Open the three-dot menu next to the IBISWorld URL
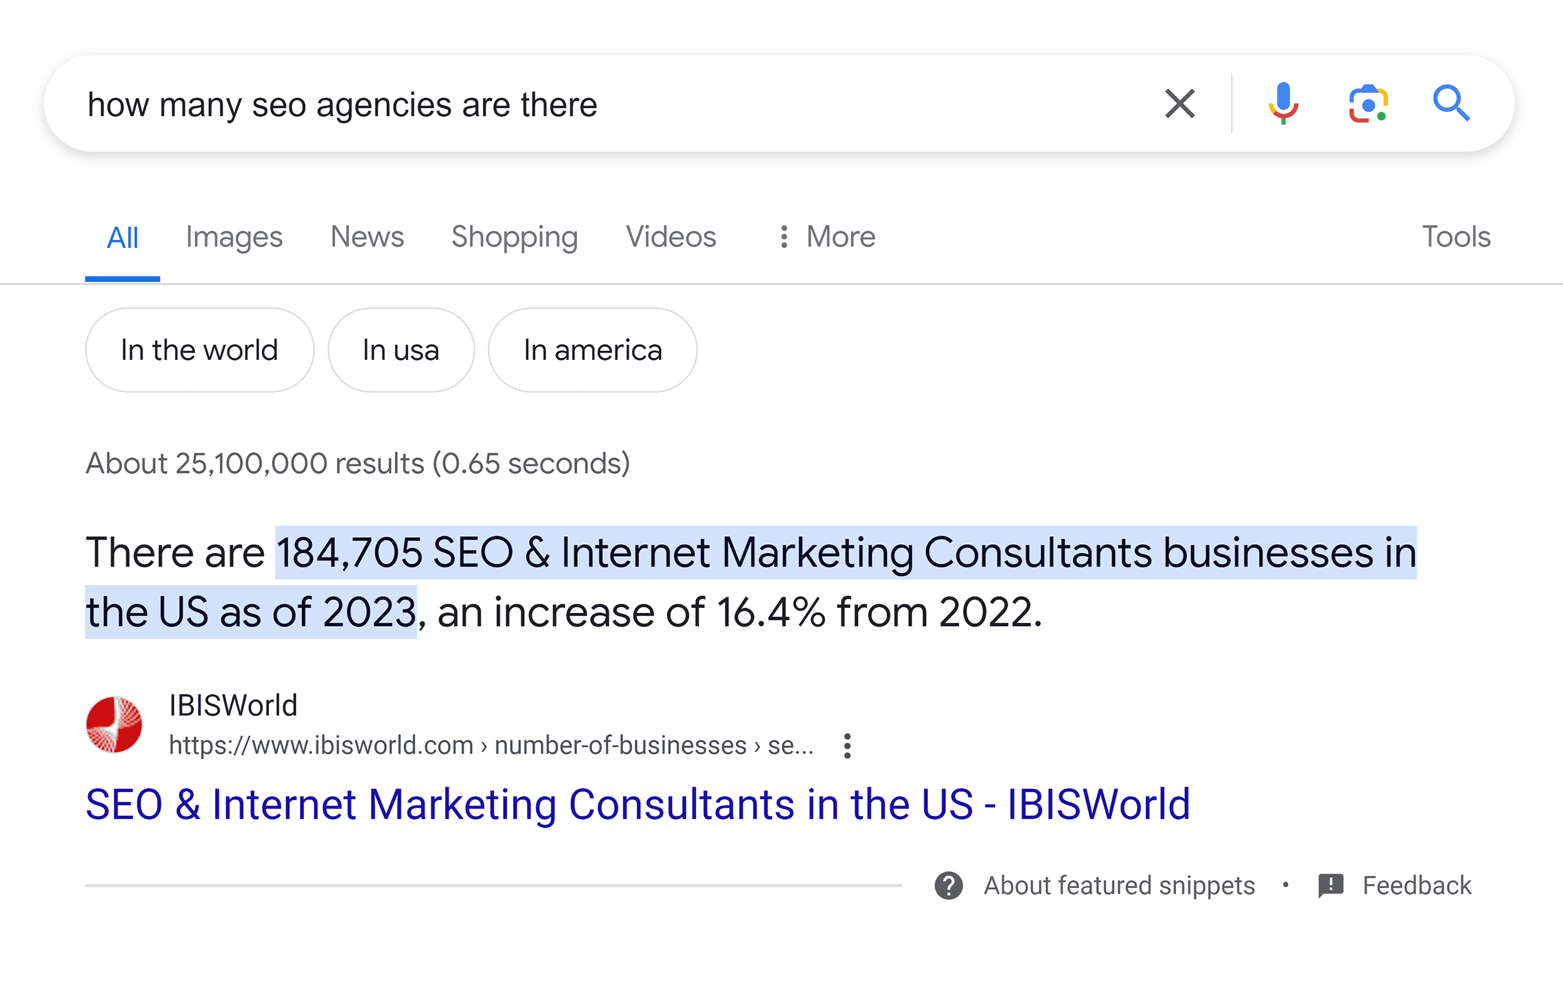The image size is (1563, 989). (x=848, y=746)
